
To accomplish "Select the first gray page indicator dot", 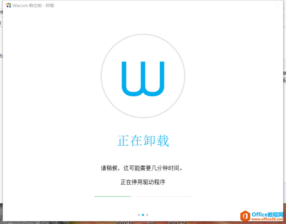I will click(x=139, y=215).
